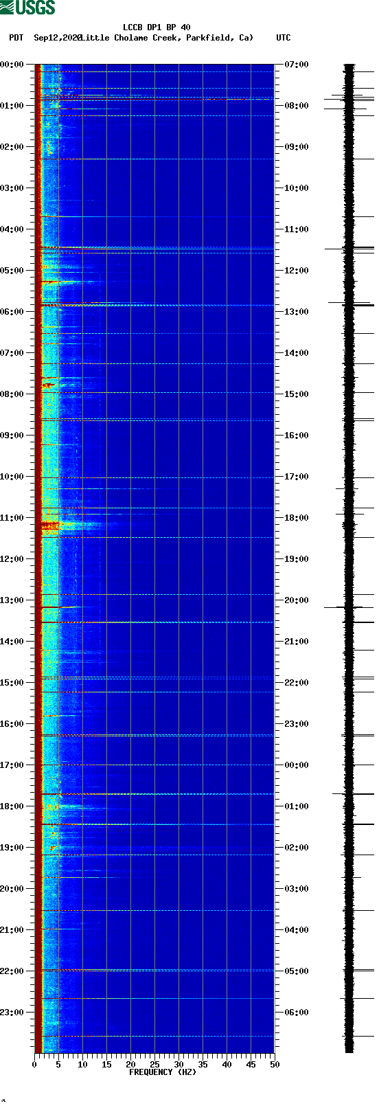Image resolution: width=379 pixels, height=1108 pixels.
Task: Click the UTC timezone label
Action: coord(284,38)
